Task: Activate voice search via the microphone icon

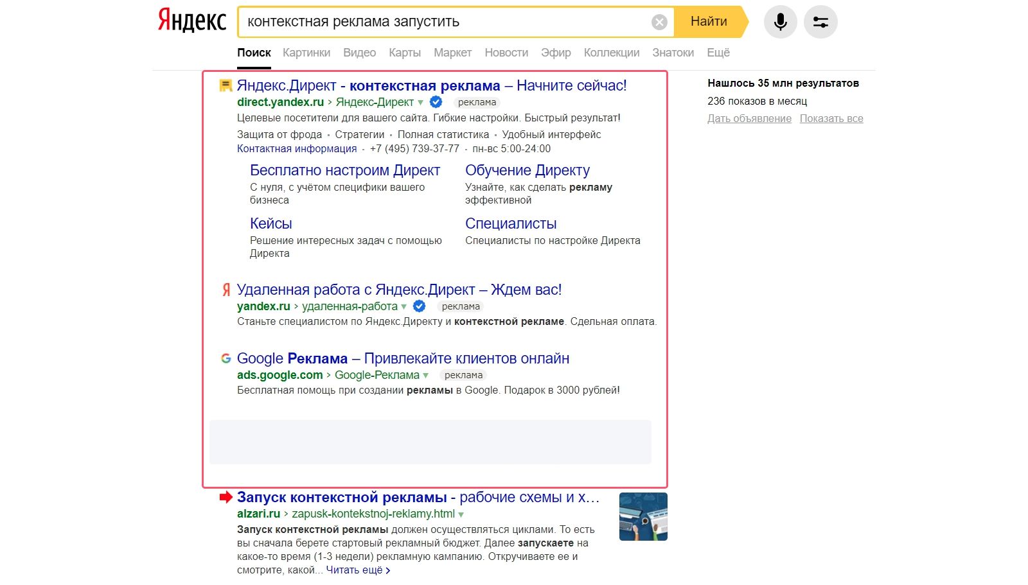Action: coord(780,21)
